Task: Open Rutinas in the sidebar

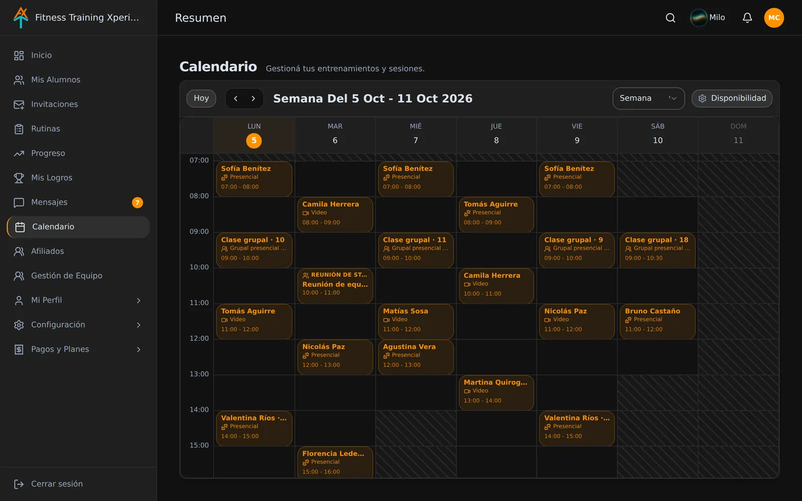Action: click(x=78, y=129)
